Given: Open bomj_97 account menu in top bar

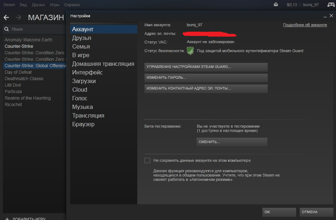Looking at the screenshot, I should pyautogui.click(x=311, y=5).
